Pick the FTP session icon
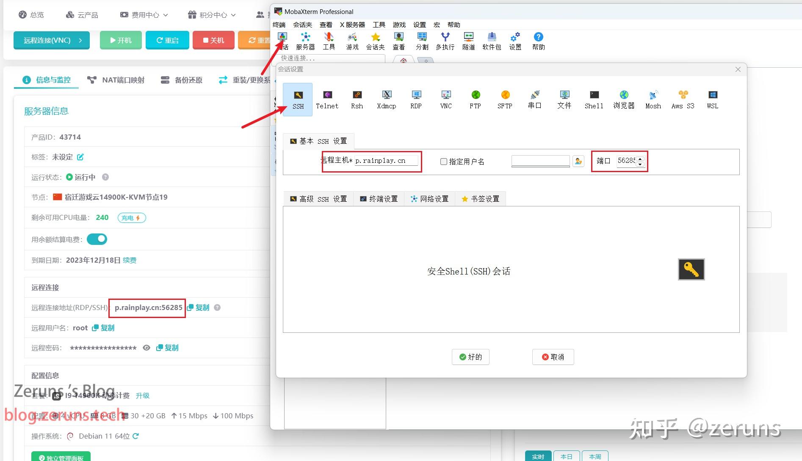 coord(476,100)
